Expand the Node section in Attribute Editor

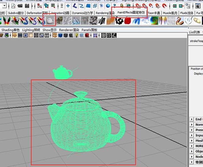click(191, 157)
